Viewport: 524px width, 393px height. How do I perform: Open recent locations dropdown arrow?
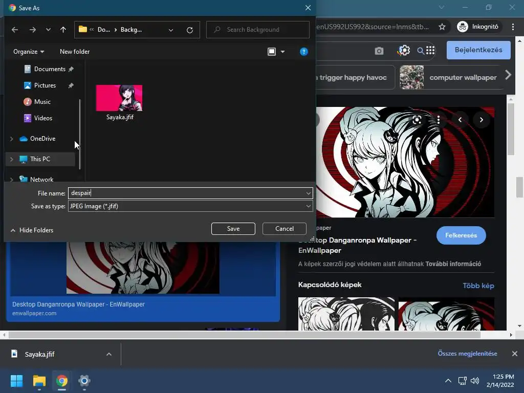coord(48,30)
